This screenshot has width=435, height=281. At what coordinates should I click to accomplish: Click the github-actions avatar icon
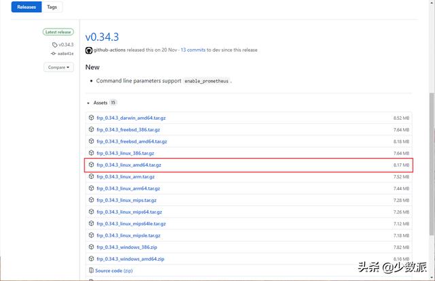[x=88, y=50]
